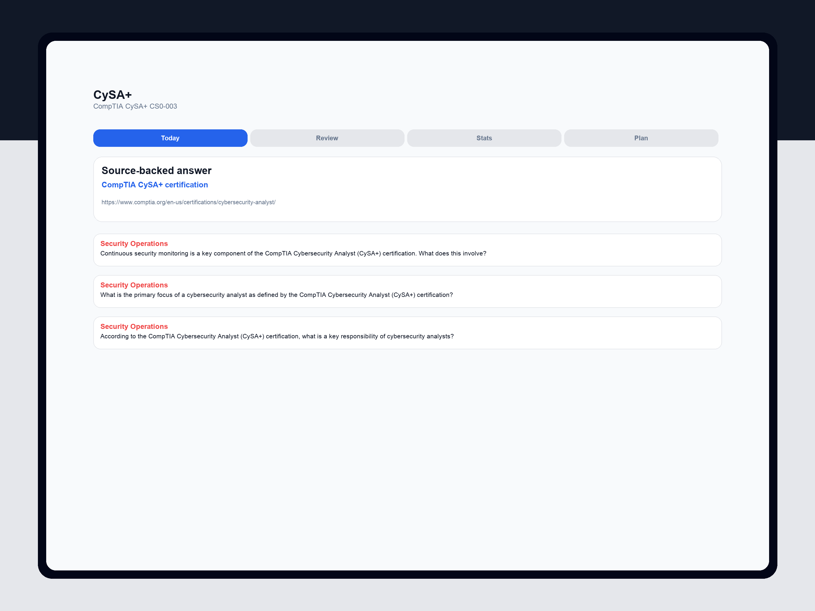The image size is (815, 611).
Task: Open the Stats tab
Action: 484,138
